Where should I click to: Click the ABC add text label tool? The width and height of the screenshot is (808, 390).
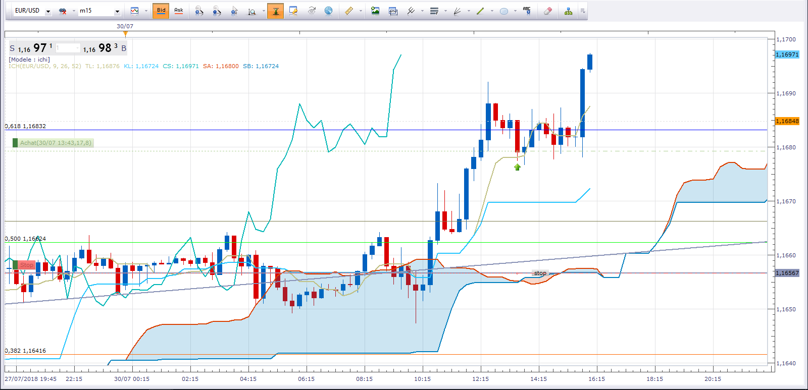527,11
